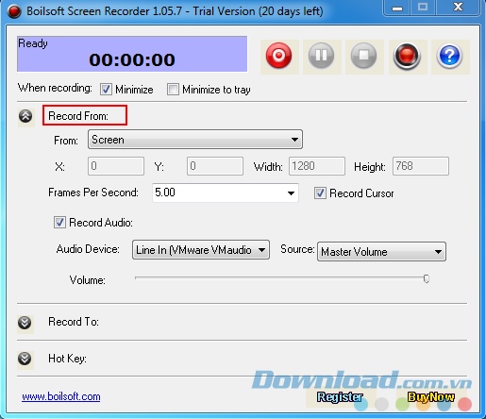Toggle the Minimize checkbox
Screen dimensions: 486x419
(106, 90)
